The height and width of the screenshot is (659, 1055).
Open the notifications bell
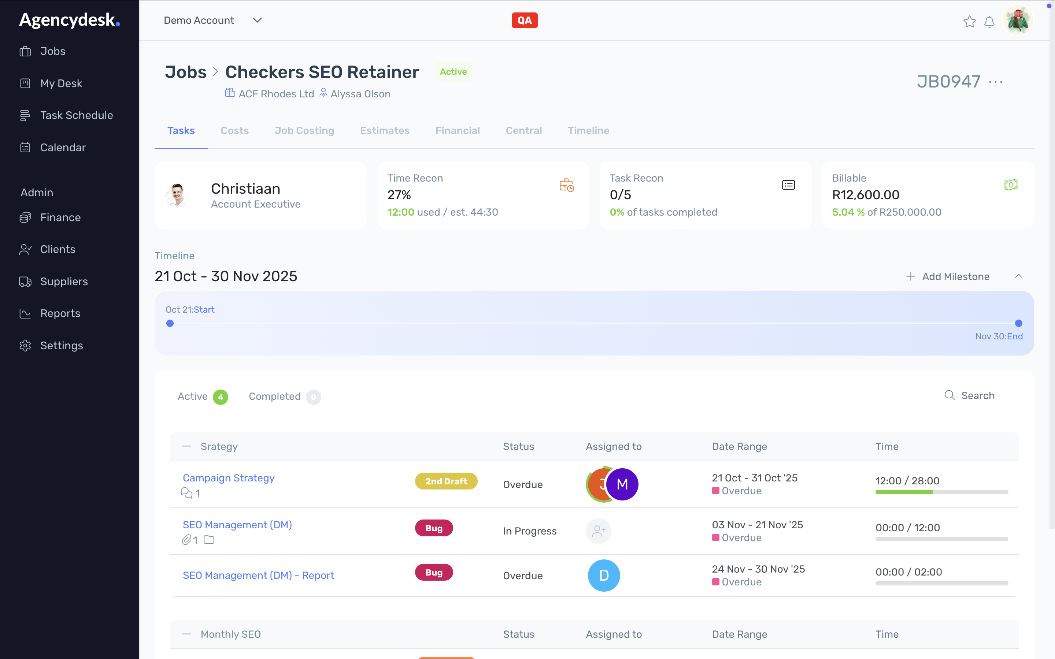(x=989, y=21)
